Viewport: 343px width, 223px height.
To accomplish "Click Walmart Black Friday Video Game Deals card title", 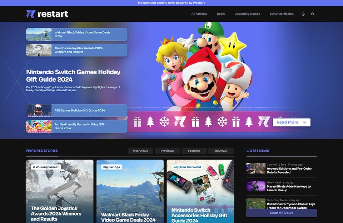I will [128, 217].
